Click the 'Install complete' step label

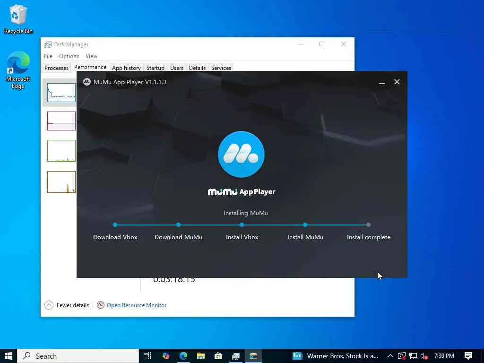pos(369,237)
